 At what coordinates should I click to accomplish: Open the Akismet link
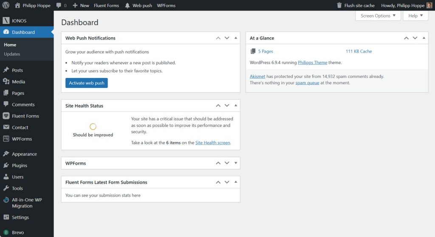[257, 76]
